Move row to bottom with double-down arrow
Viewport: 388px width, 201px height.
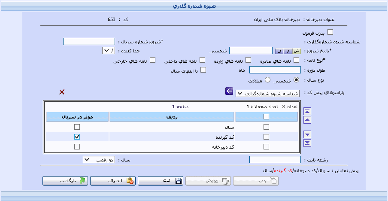pos(307,143)
